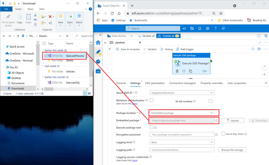View code of Execute SSIS Package1 activity
The height and width of the screenshot is (165, 269).
pyautogui.click(x=184, y=71)
